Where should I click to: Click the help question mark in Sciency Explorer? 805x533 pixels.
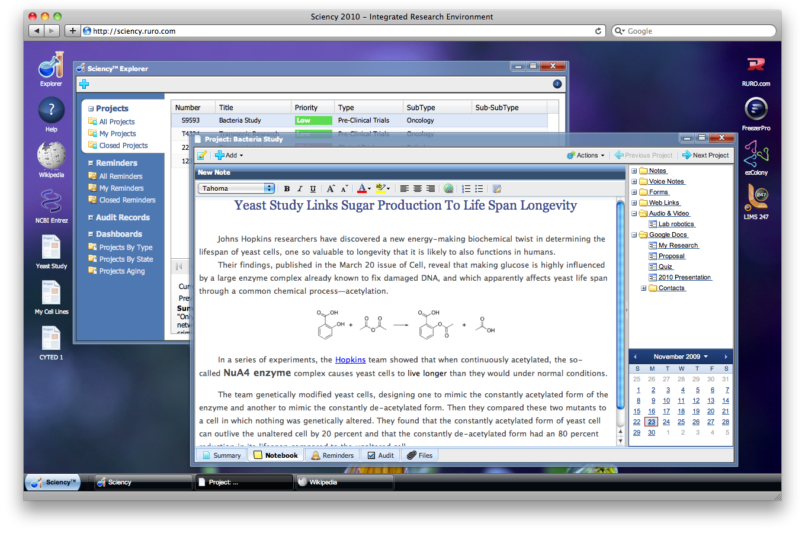point(557,84)
